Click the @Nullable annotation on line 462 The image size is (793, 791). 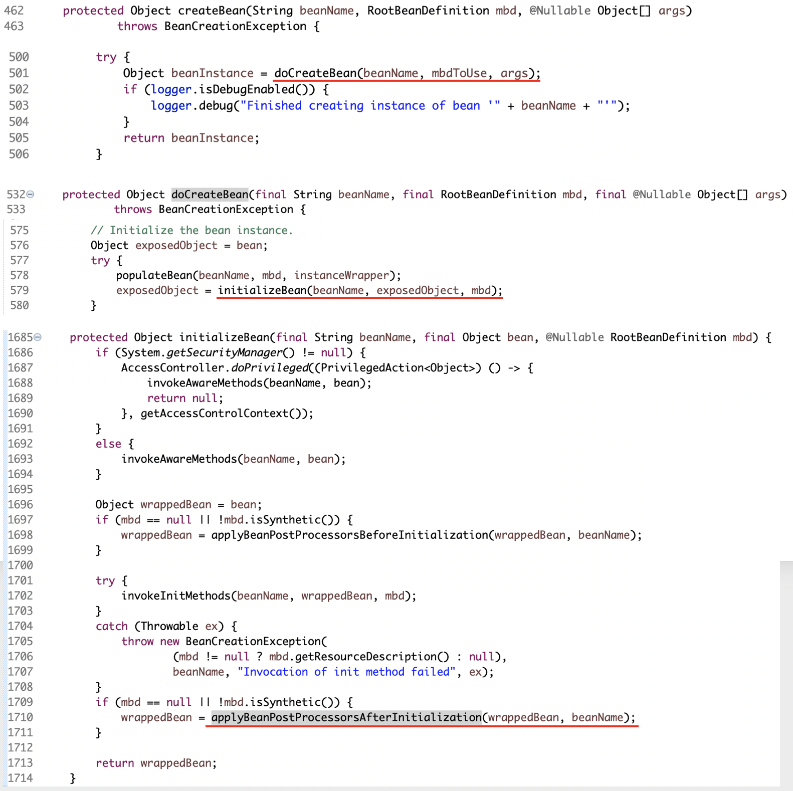[560, 11]
